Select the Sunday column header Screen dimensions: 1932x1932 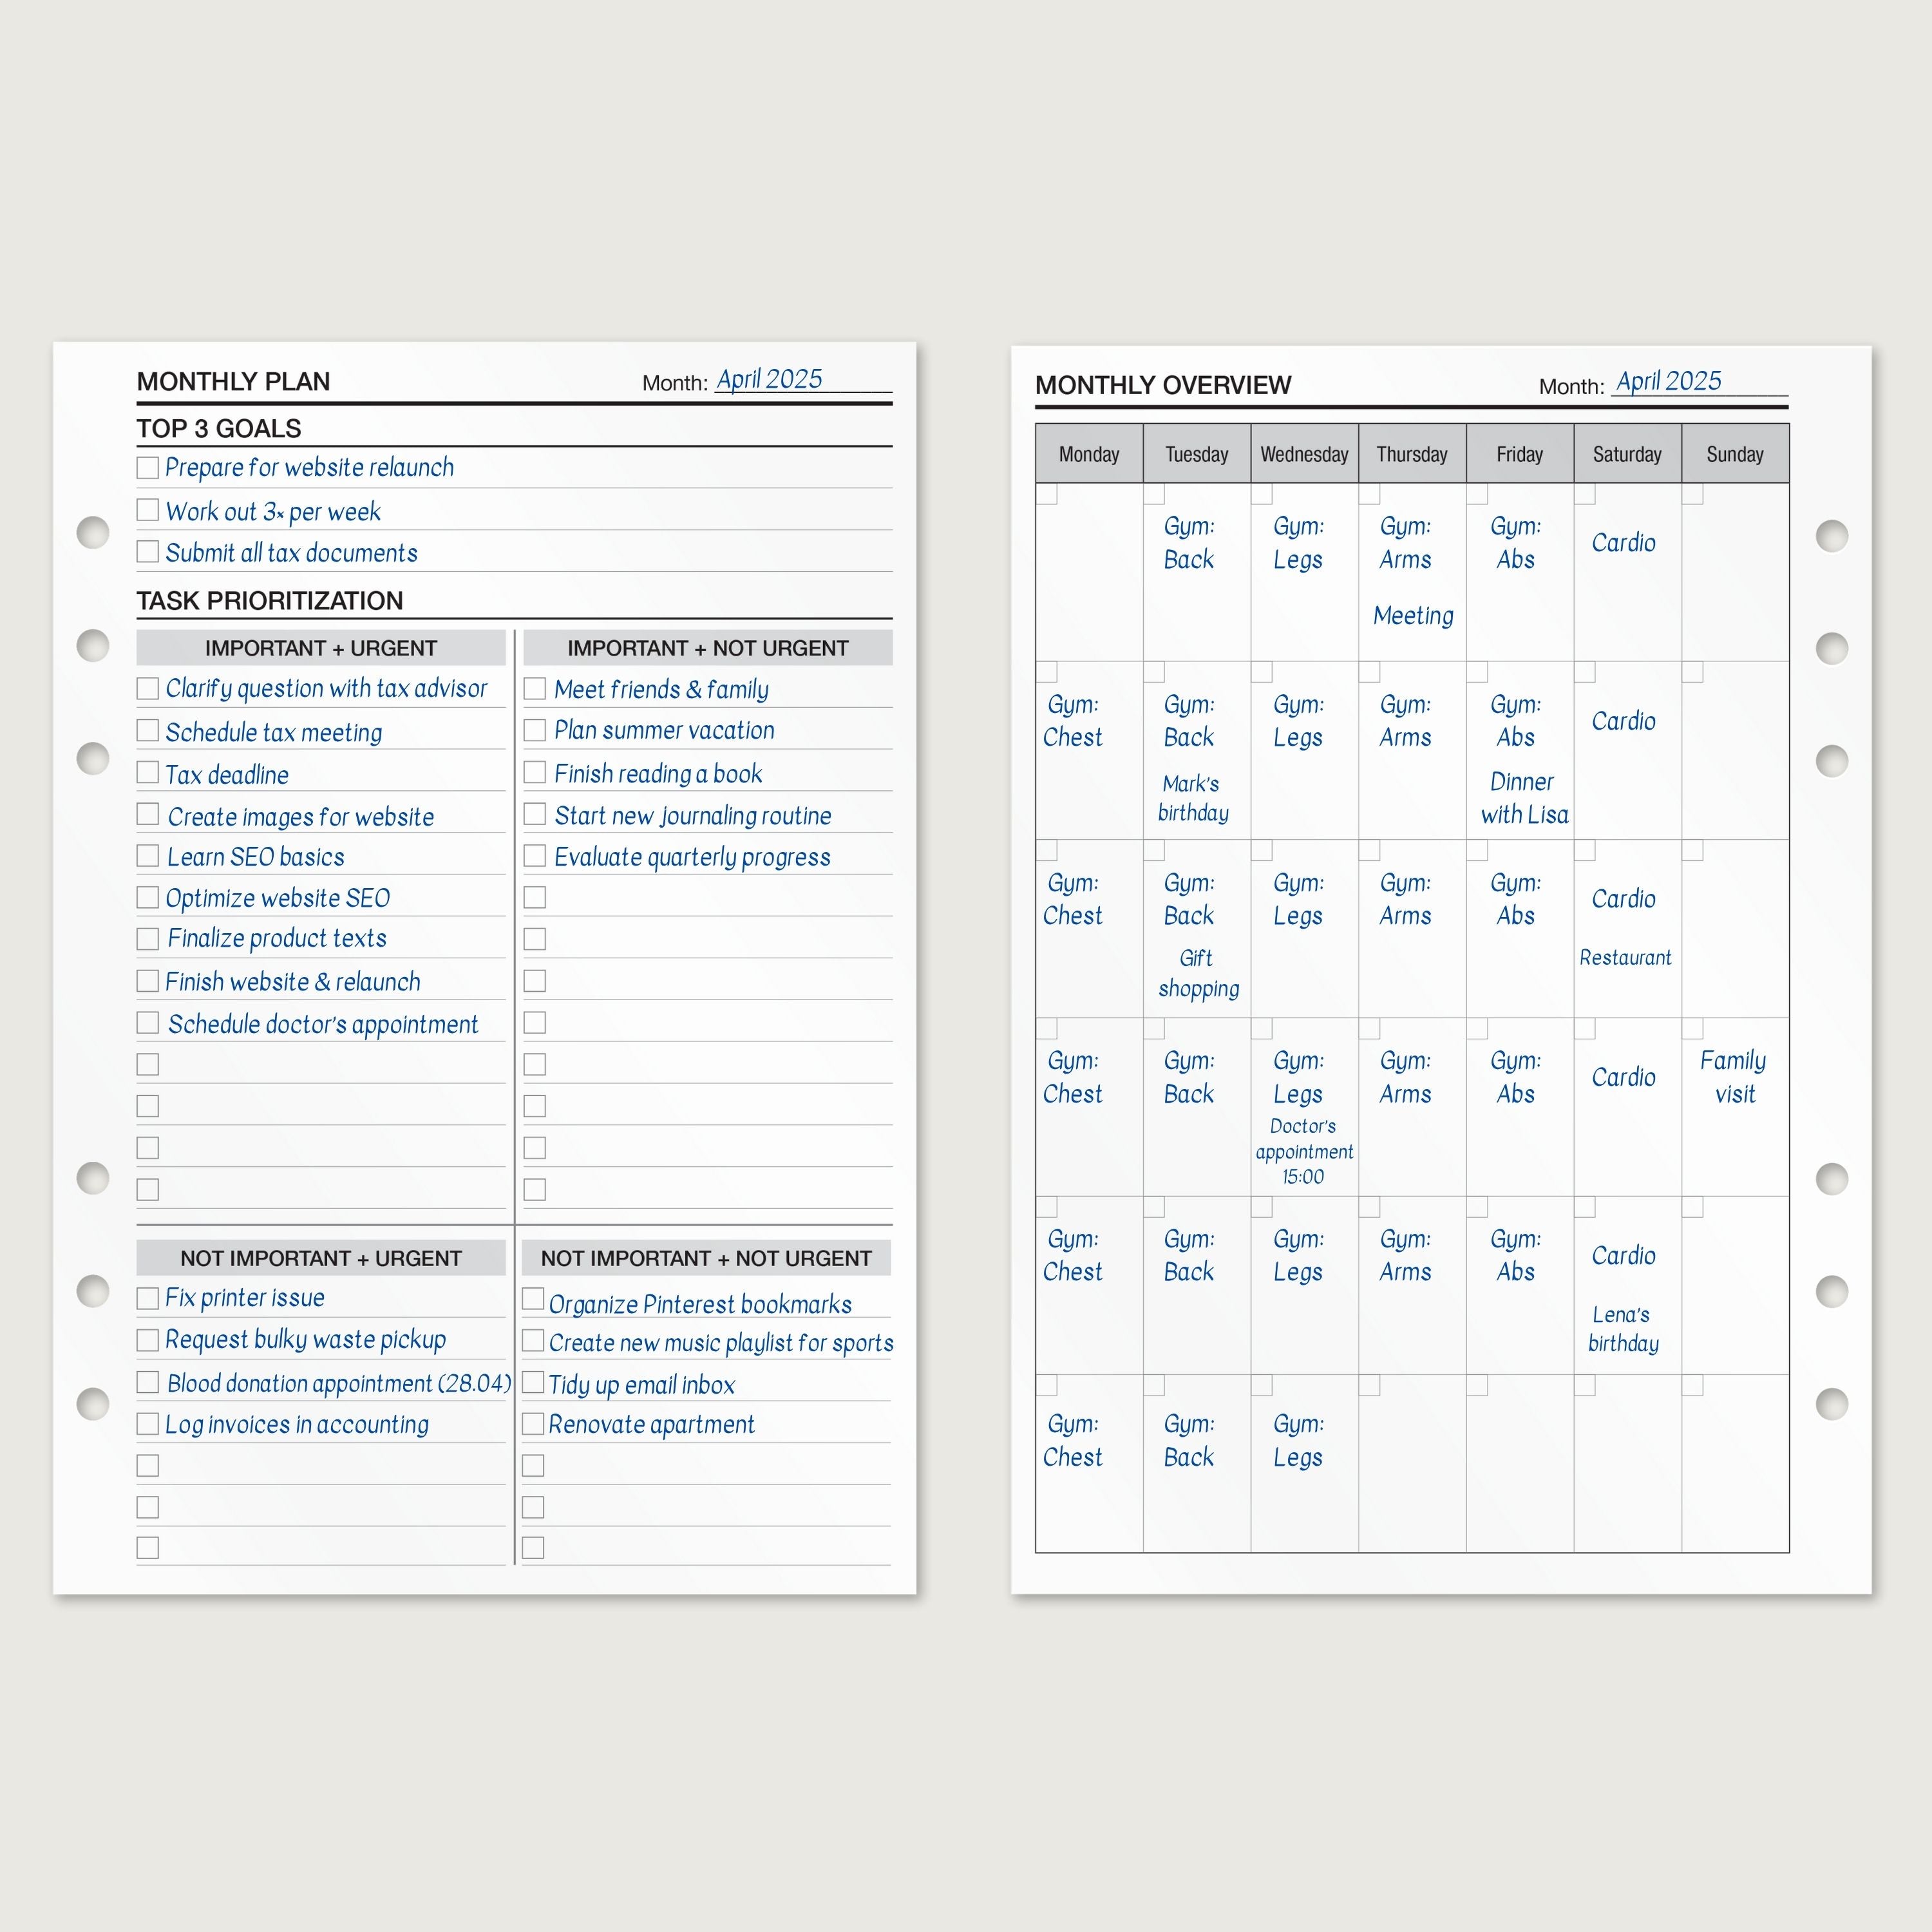(1735, 454)
